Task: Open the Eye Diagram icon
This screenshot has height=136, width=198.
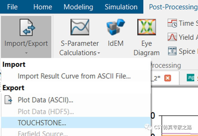Action: pyautogui.click(x=147, y=27)
